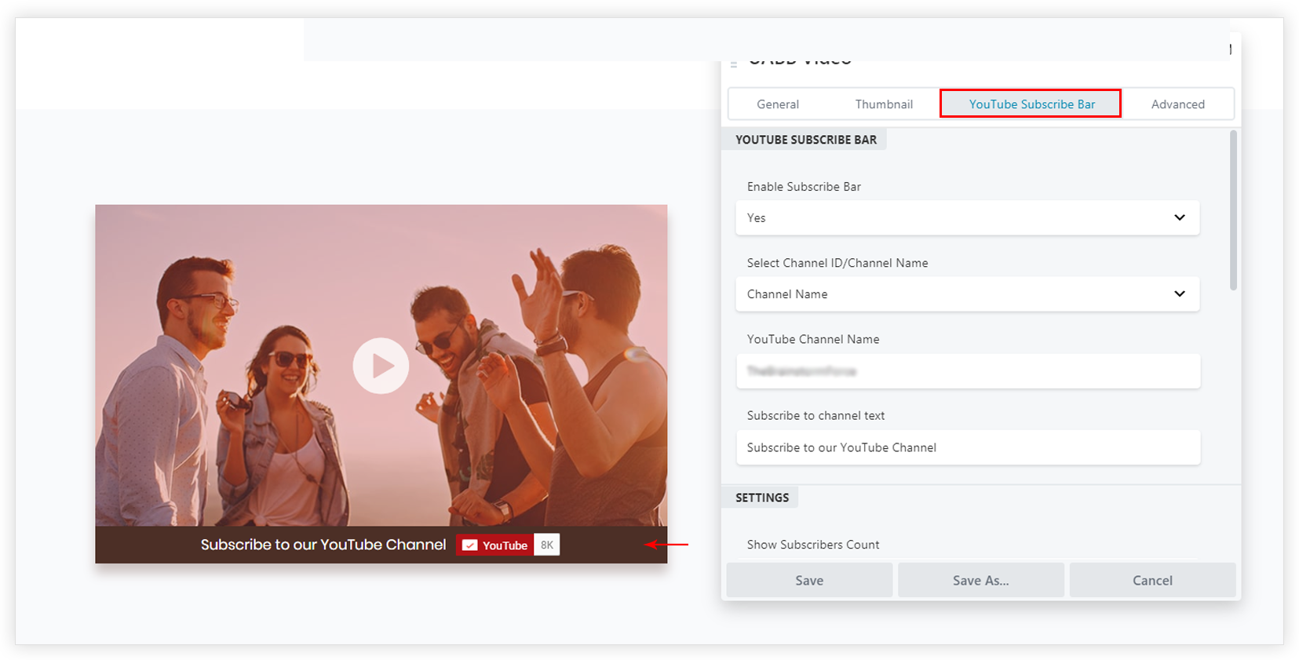The image size is (1299, 660).
Task: Click the Subscribe to our YouTube Channel bar text
Action: (x=323, y=545)
